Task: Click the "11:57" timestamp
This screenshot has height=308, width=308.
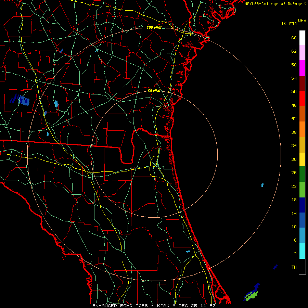Action: [208, 306]
